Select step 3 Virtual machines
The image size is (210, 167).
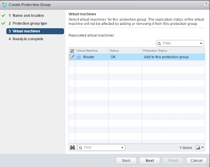35,31
